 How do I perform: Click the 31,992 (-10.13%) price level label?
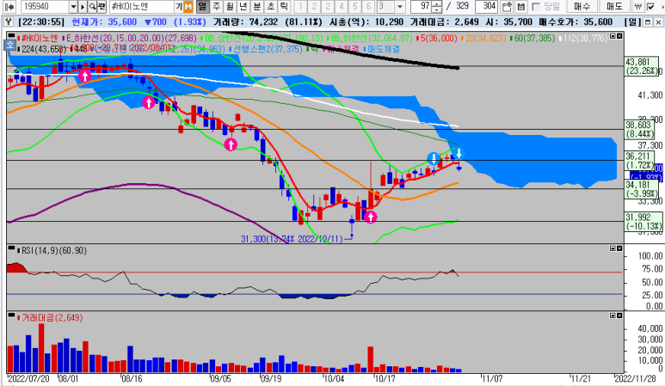click(x=643, y=222)
